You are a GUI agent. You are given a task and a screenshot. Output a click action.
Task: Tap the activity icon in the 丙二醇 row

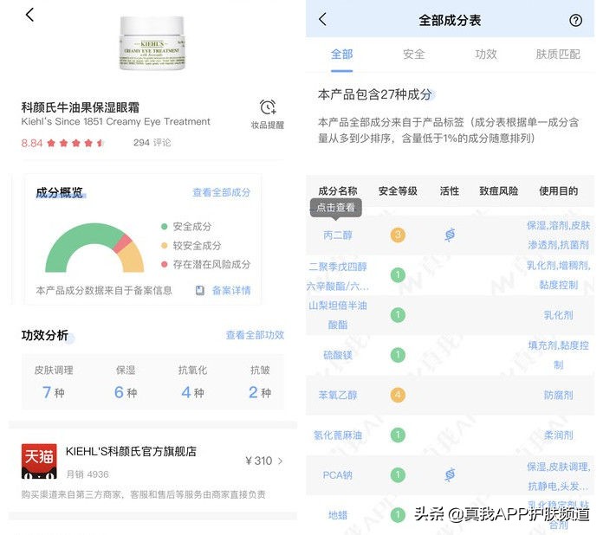coord(450,235)
